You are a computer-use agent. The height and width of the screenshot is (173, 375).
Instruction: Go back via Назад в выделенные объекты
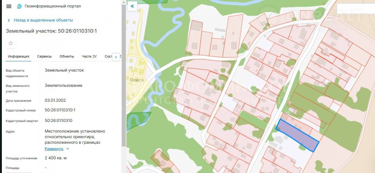click(x=43, y=20)
